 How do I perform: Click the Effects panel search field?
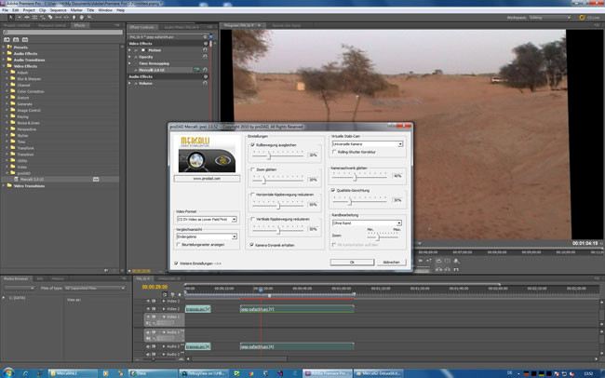pyautogui.click(x=62, y=32)
